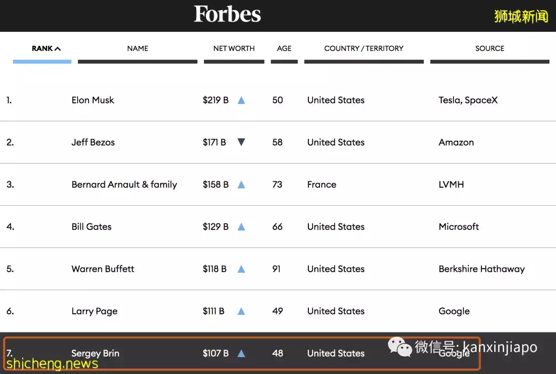Click the up arrow next to Larry Page's $111 B

click(x=241, y=311)
